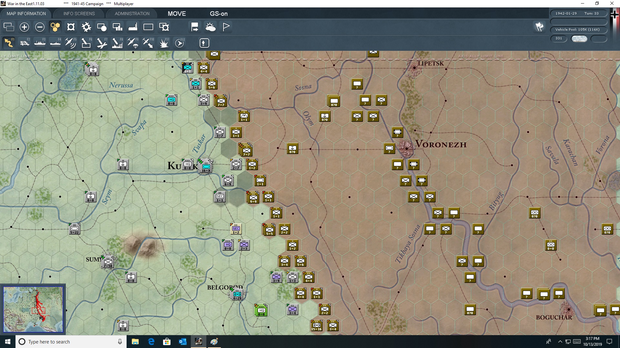The image size is (620, 348).
Task: Activate the F11 air strike mode icon
Action: 164,43
